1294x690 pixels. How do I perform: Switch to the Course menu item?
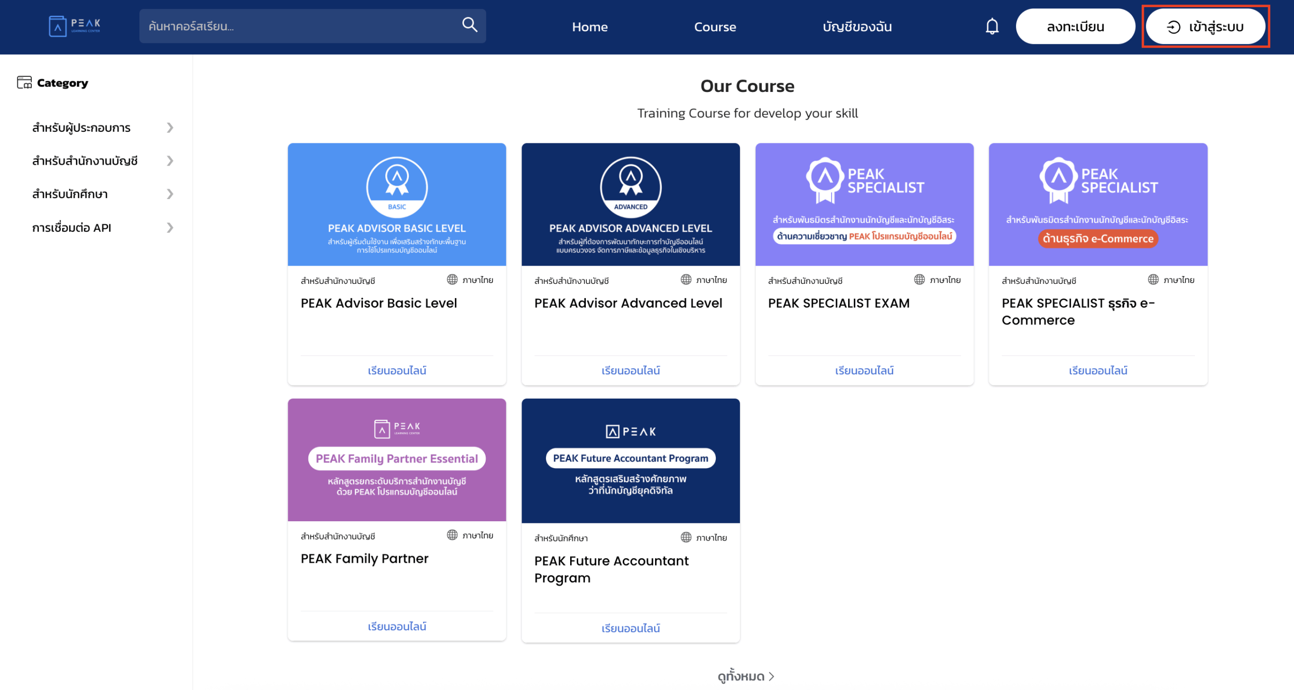coord(715,27)
